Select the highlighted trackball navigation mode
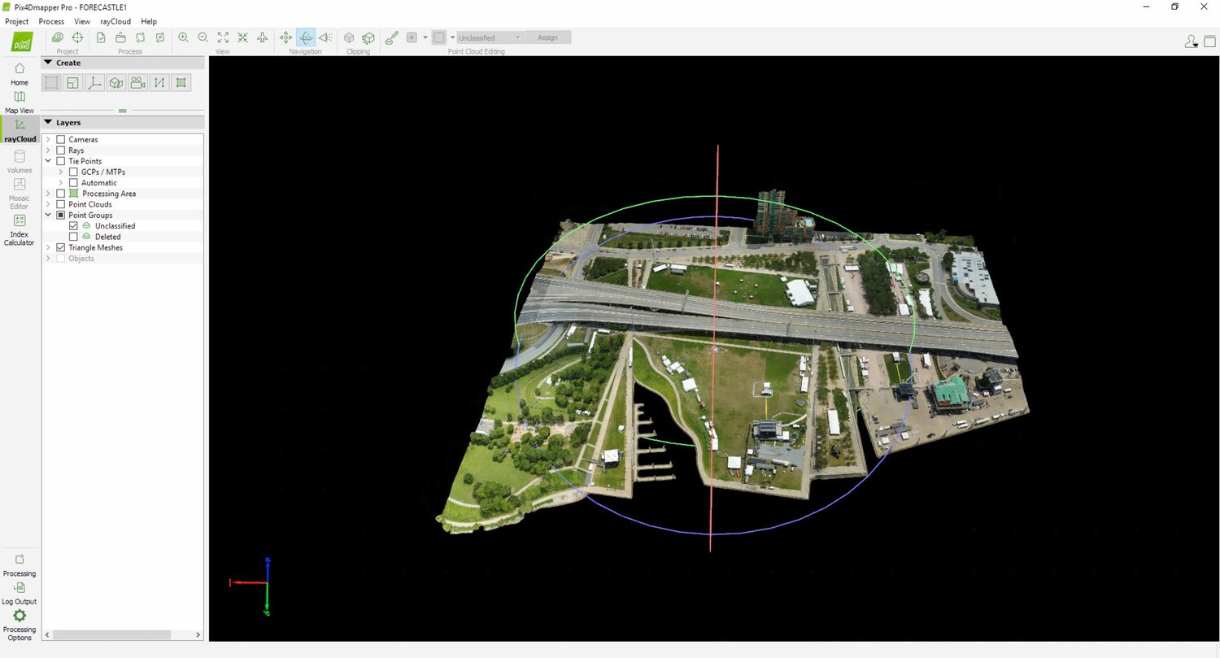This screenshot has width=1220, height=658. coord(306,37)
